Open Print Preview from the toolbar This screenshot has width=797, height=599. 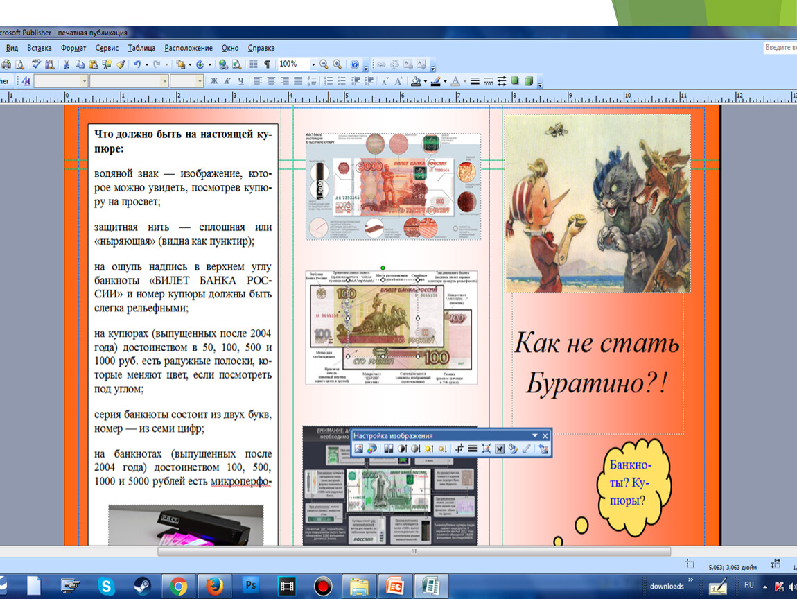[19, 64]
